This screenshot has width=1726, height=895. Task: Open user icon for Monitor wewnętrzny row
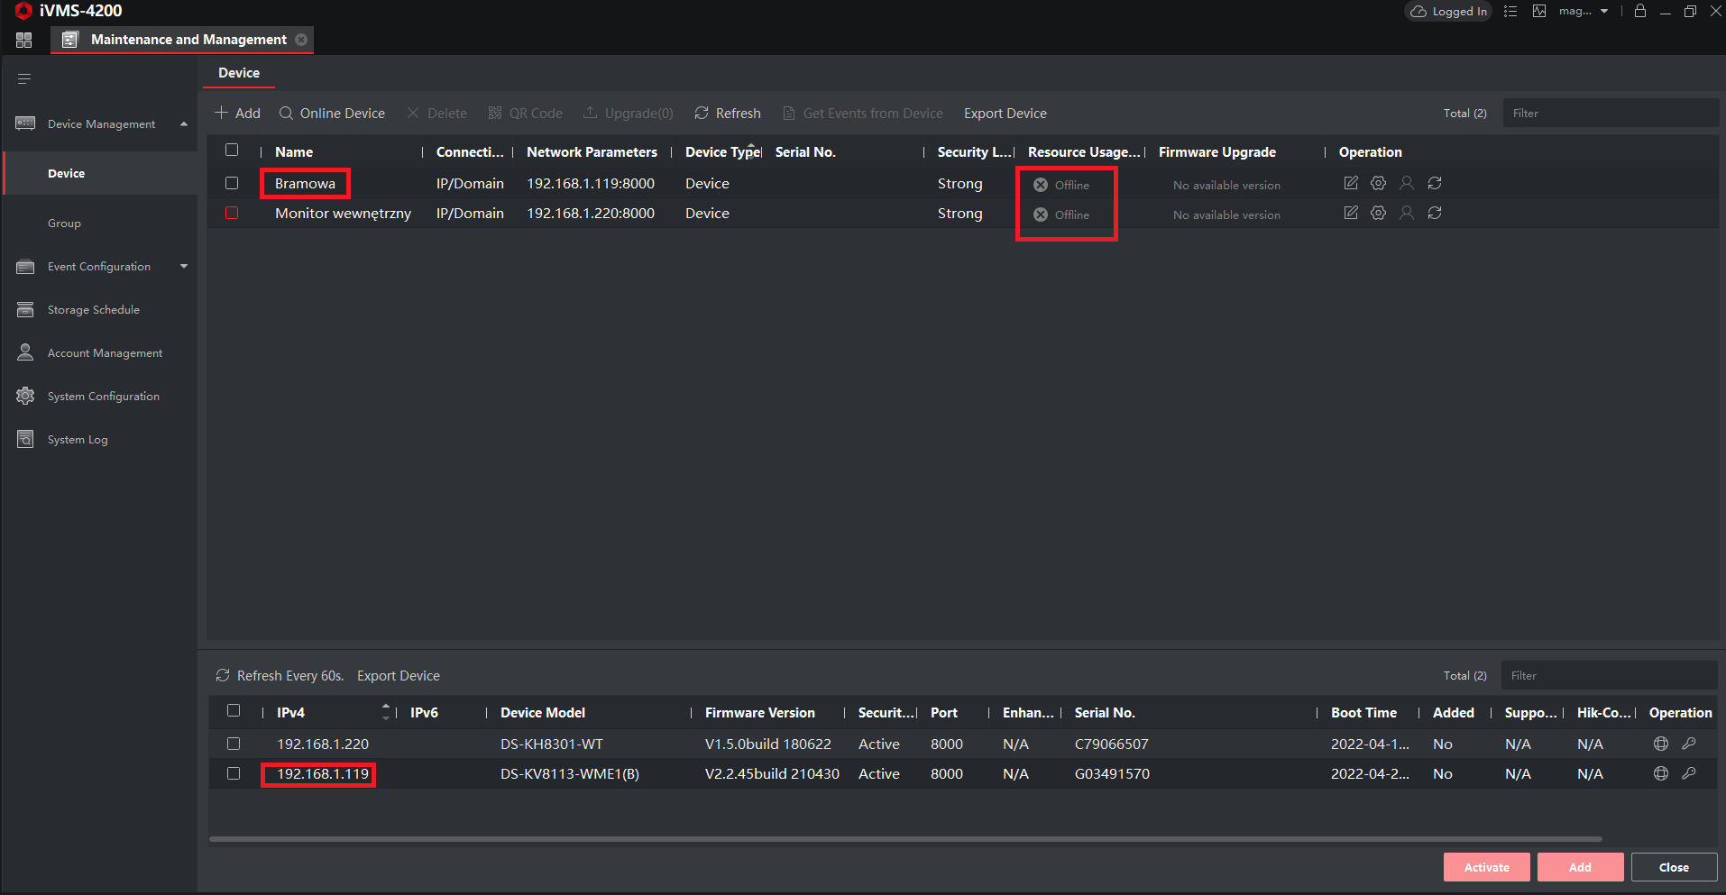pyautogui.click(x=1407, y=213)
